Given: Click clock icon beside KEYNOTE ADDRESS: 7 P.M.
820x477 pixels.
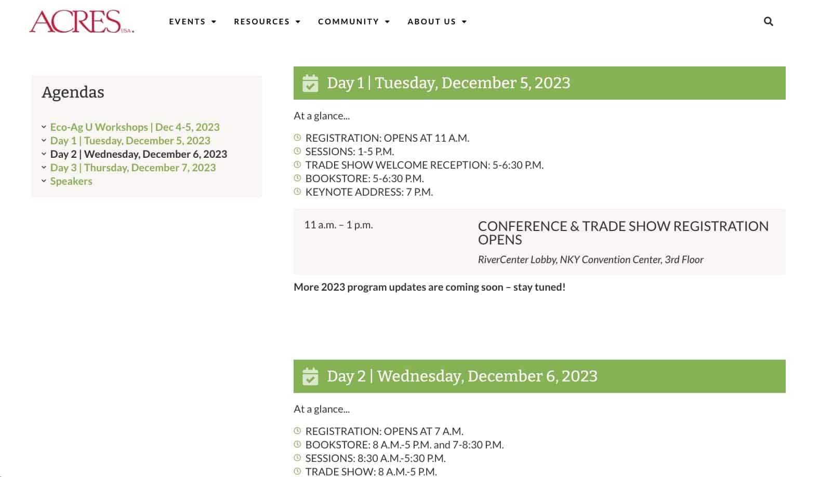Looking at the screenshot, I should point(297,192).
